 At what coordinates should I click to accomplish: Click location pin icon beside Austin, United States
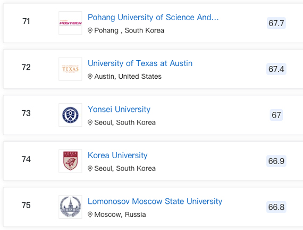[x=90, y=77]
